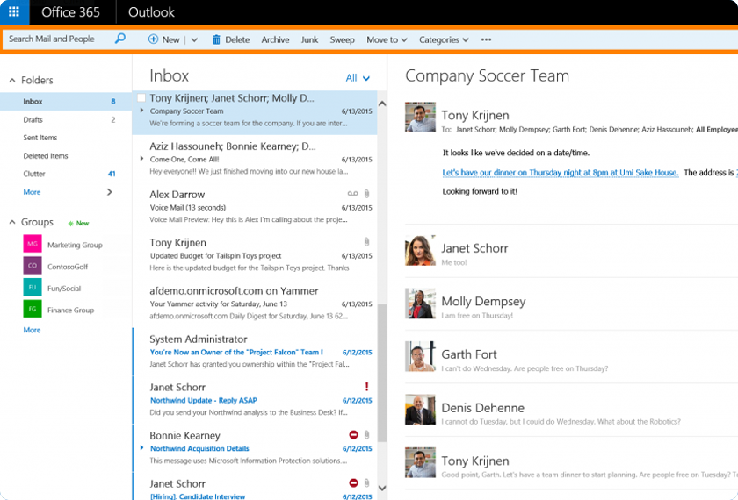Open Fun/Social FU group icon

tap(32, 287)
